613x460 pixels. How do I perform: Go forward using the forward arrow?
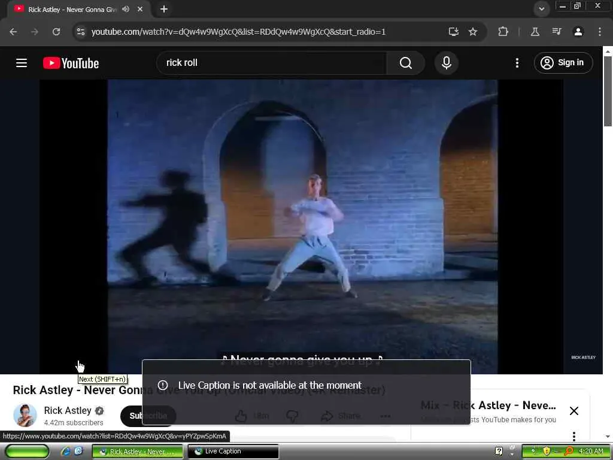(x=35, y=32)
